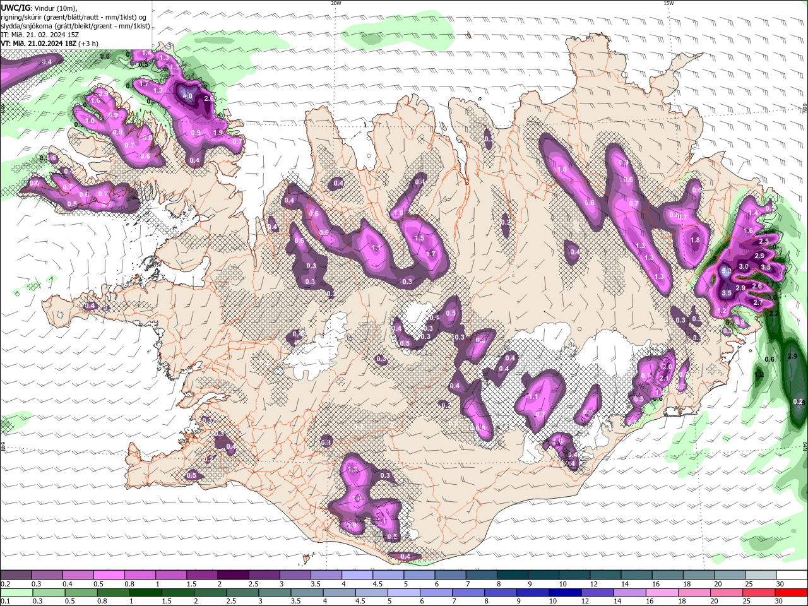
Task: Pick the bright red above-30 rain swatch
Action: coord(790,593)
